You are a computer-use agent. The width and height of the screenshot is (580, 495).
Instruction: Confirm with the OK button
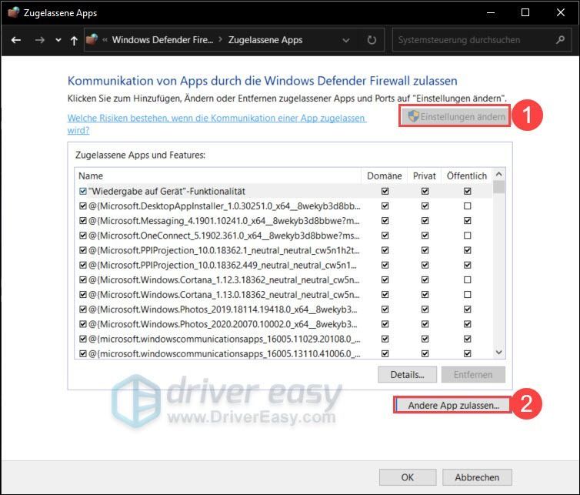[x=408, y=477]
